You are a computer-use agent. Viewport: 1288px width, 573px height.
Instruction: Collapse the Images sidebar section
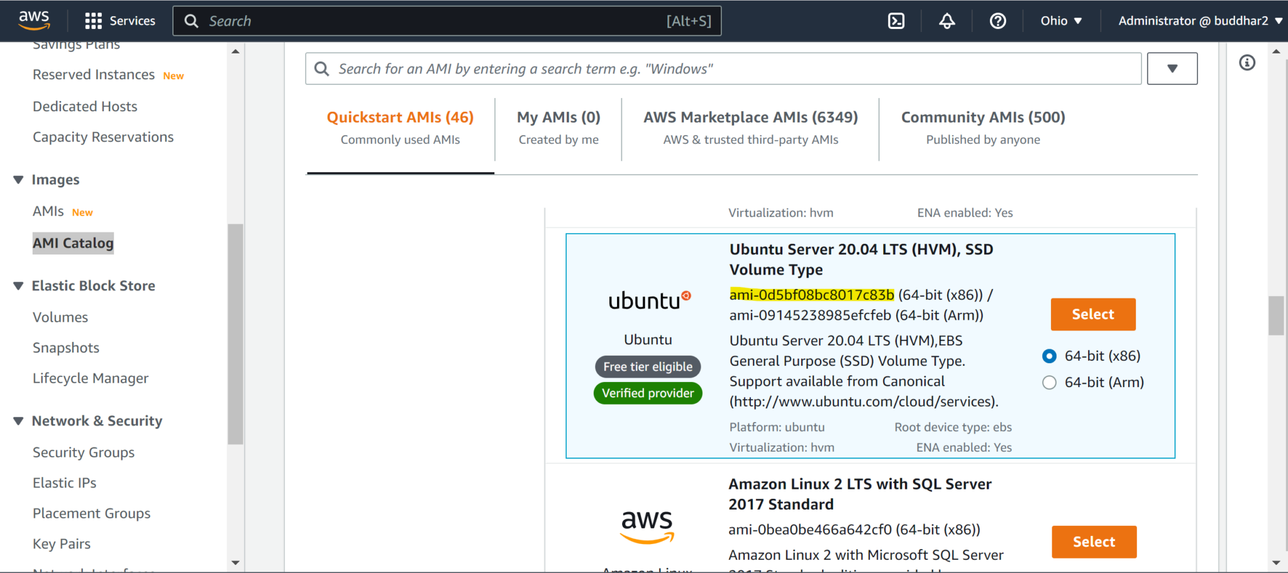click(x=18, y=179)
